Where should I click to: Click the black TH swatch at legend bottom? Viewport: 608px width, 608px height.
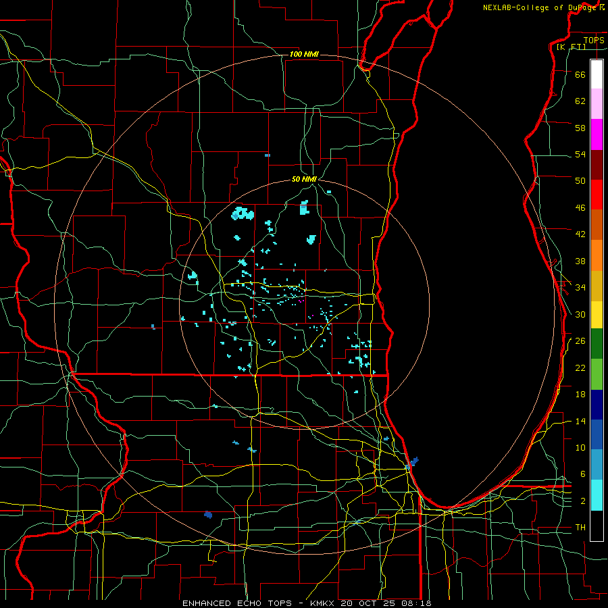tap(597, 526)
